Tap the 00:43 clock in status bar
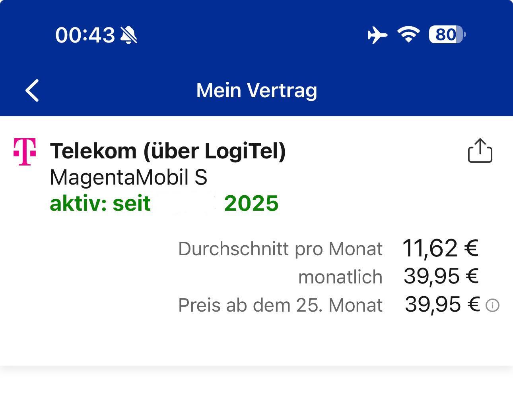 click(85, 35)
